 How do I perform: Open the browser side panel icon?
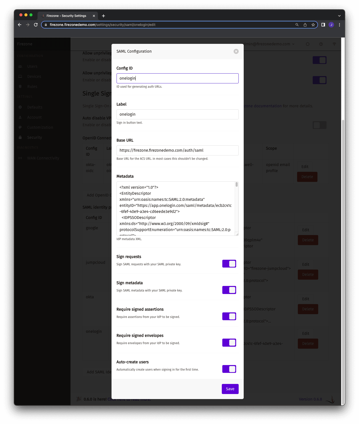coord(323,25)
